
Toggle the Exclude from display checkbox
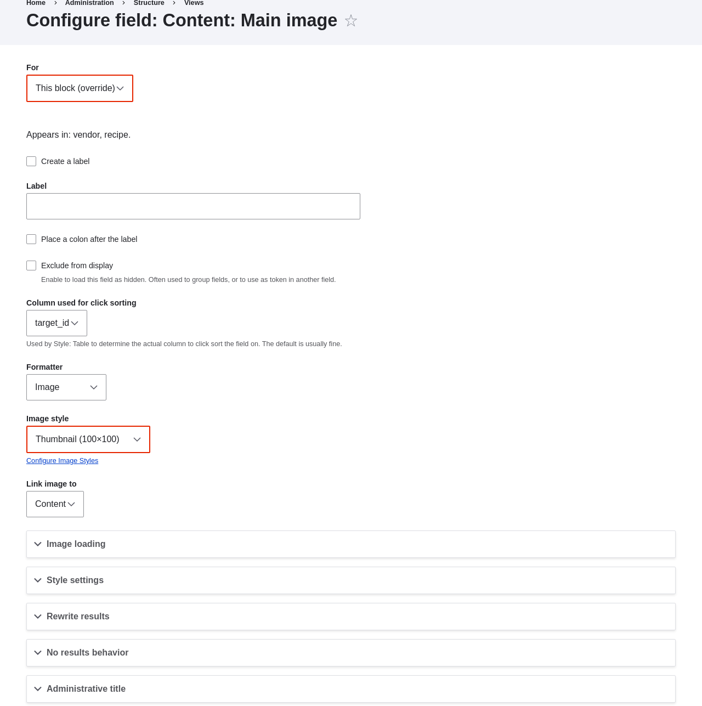(31, 266)
